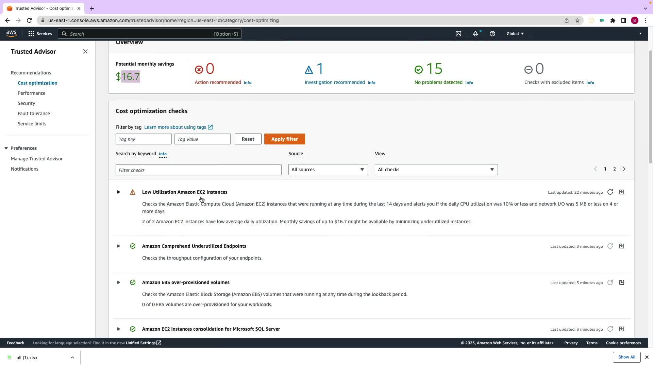Screen dimensions: 653x367
Task: Open the Fault tolerance category
Action: (34, 113)
